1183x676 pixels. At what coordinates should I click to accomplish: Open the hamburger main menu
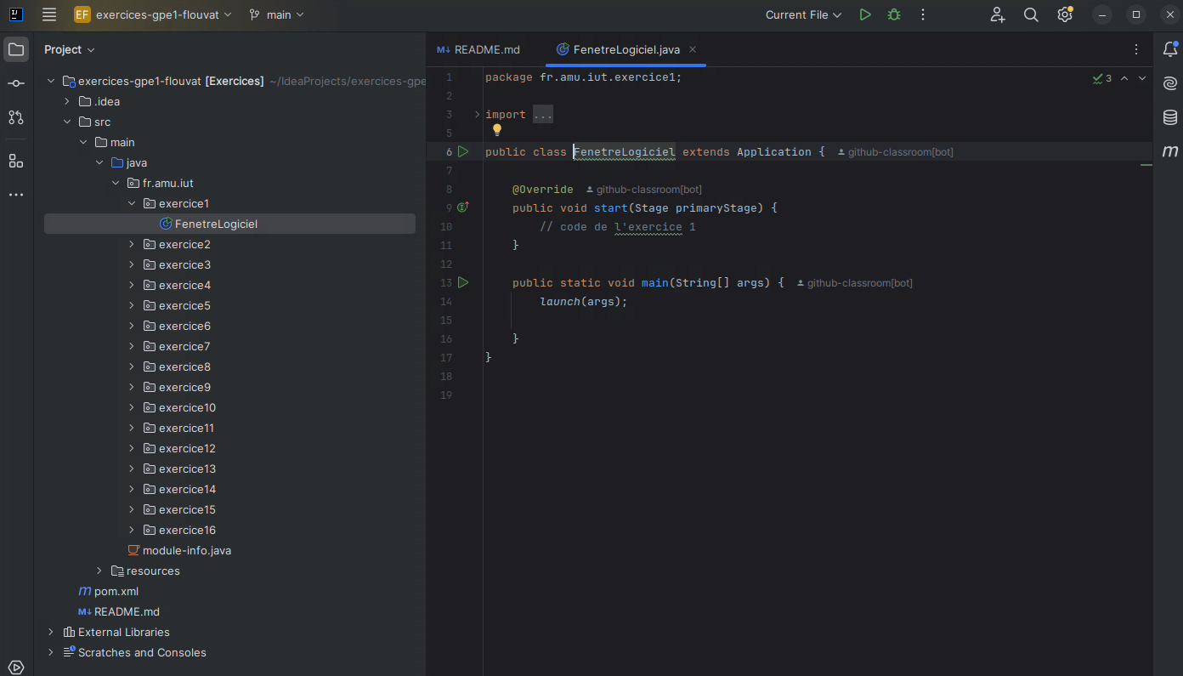tap(49, 14)
